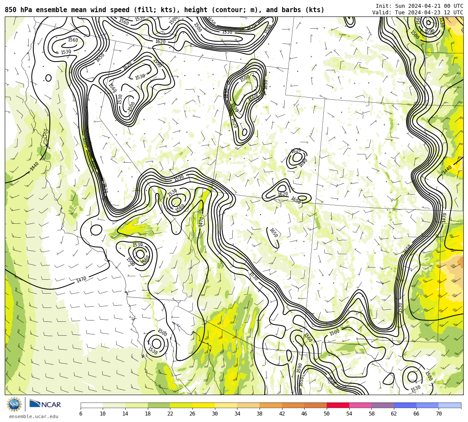Click the colorbar tick label 54
This screenshot has height=422, width=468.
tap(349, 414)
